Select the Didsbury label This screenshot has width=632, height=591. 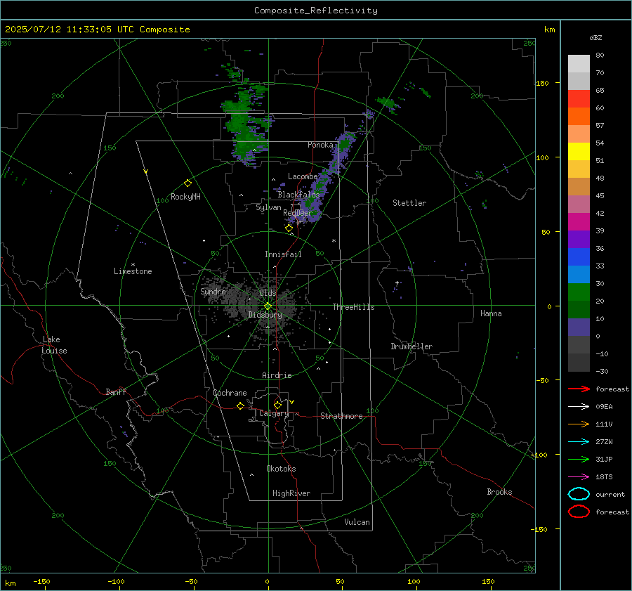point(265,315)
